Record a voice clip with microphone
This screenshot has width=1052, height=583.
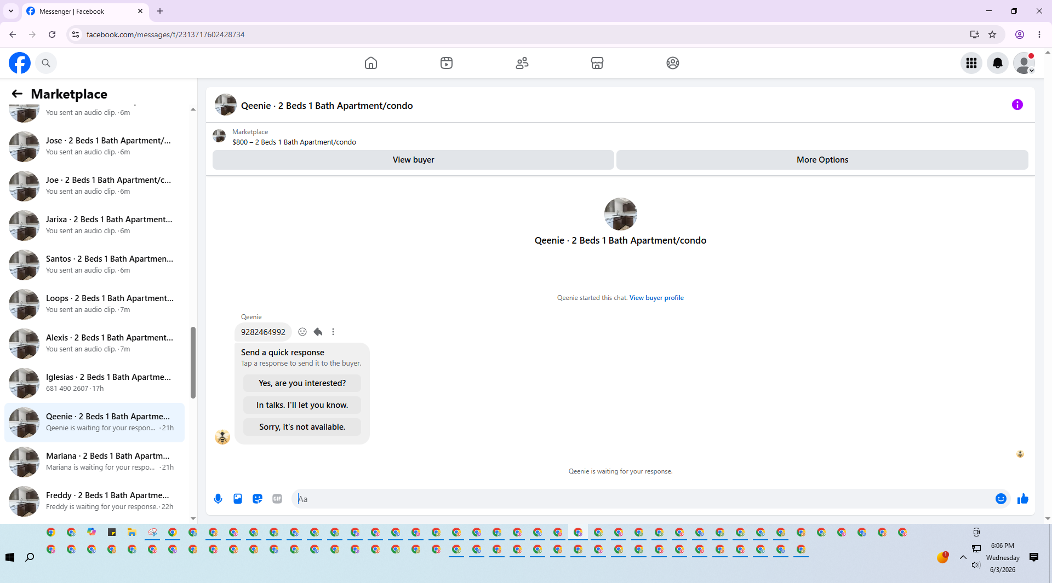[218, 499]
